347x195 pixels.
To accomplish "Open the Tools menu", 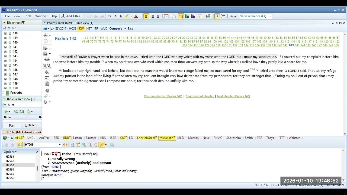I will 28,16.
